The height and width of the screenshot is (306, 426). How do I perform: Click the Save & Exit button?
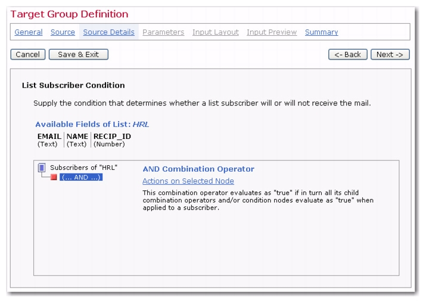pos(78,54)
